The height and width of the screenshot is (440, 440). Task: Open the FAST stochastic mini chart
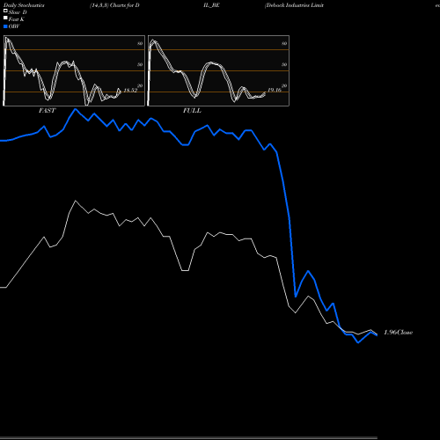point(74,70)
